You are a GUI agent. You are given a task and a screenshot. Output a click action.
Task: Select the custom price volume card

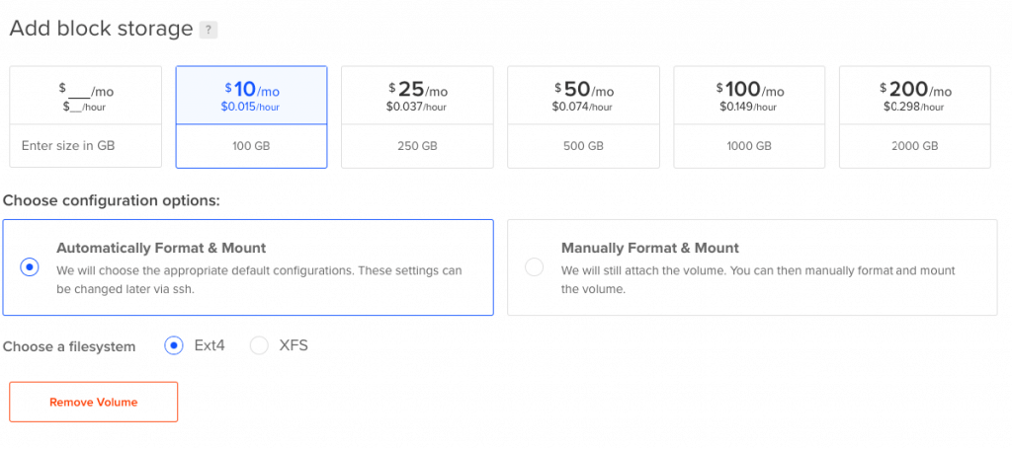86,116
